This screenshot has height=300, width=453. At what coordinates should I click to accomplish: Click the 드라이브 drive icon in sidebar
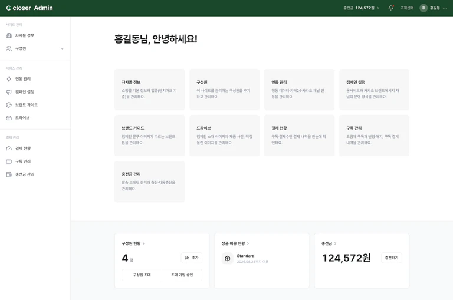coord(9,118)
